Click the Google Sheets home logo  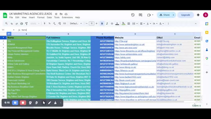(x=5, y=15)
